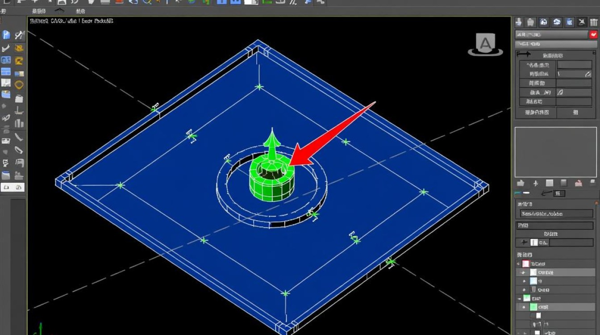Select the vertical bars icon in the left toolbar
Image resolution: width=600 pixels, height=335 pixels.
tap(19, 123)
